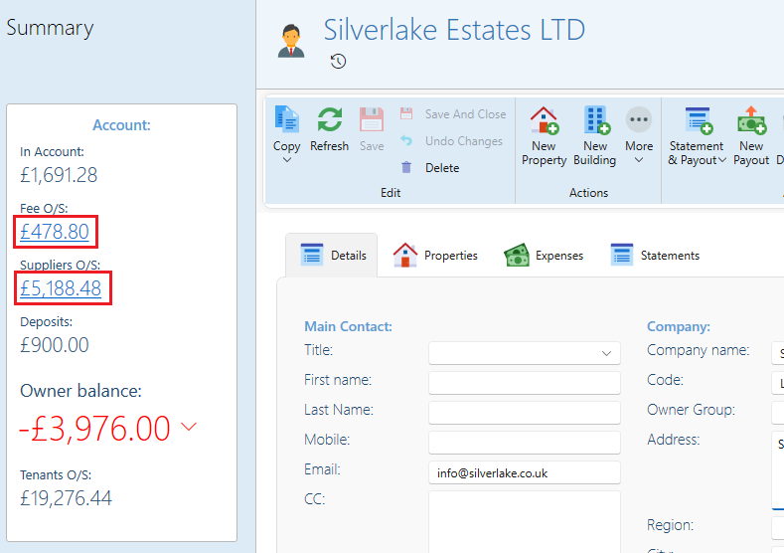
Task: Open the Expenses tab
Action: 544,256
